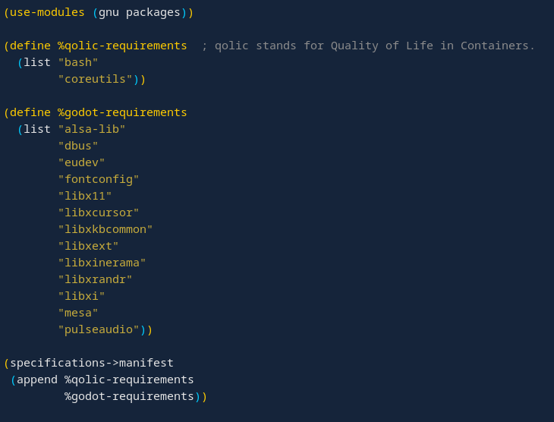Click the %qolic-requirements definition name
This screenshot has height=422, width=554.
122,46
